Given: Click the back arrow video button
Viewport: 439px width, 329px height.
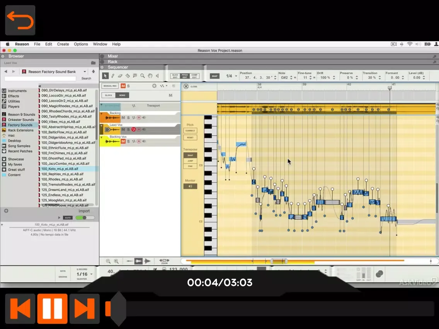Looking at the screenshot, I should click(20, 20).
